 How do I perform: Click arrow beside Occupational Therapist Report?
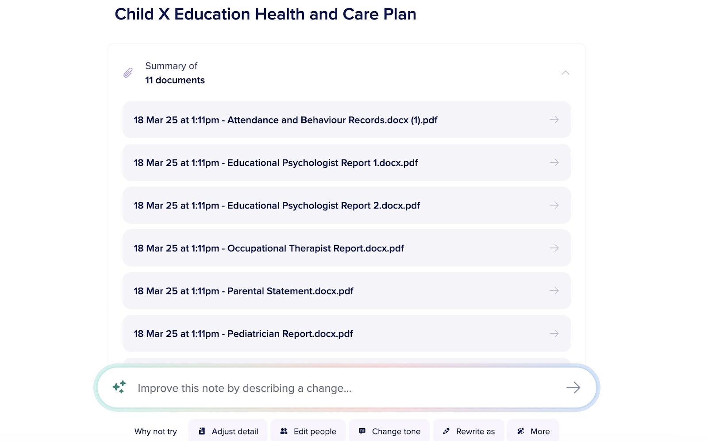[554, 248]
